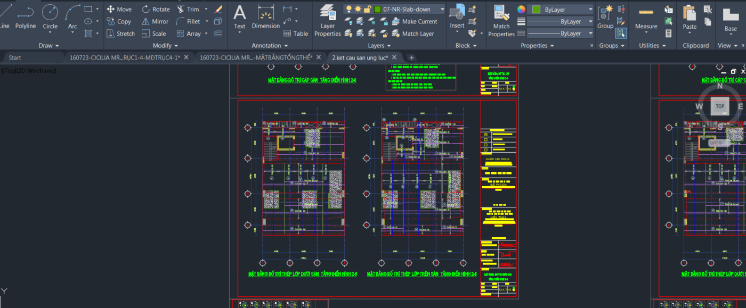
Task: Open the object color ByLayer dropdown
Action: 590,10
